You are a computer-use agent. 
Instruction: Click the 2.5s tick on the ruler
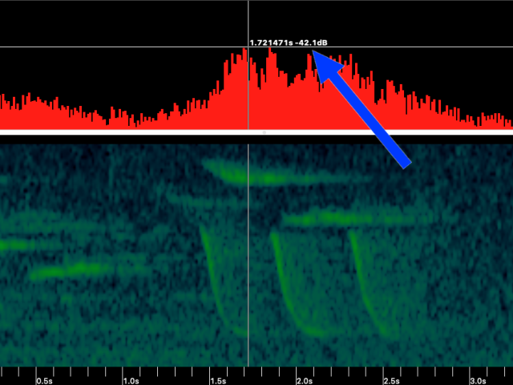(391, 379)
